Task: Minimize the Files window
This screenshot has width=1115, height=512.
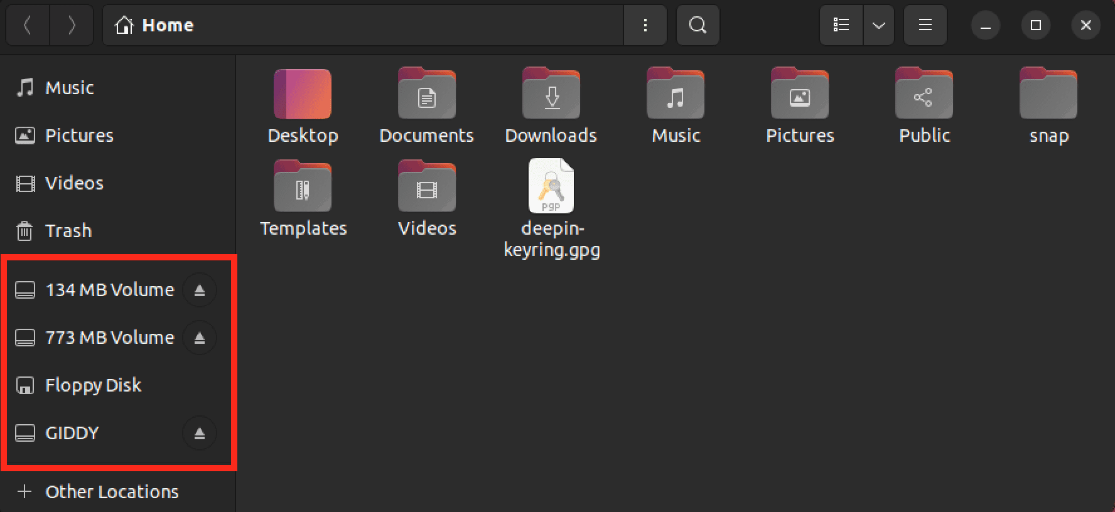Action: [986, 25]
